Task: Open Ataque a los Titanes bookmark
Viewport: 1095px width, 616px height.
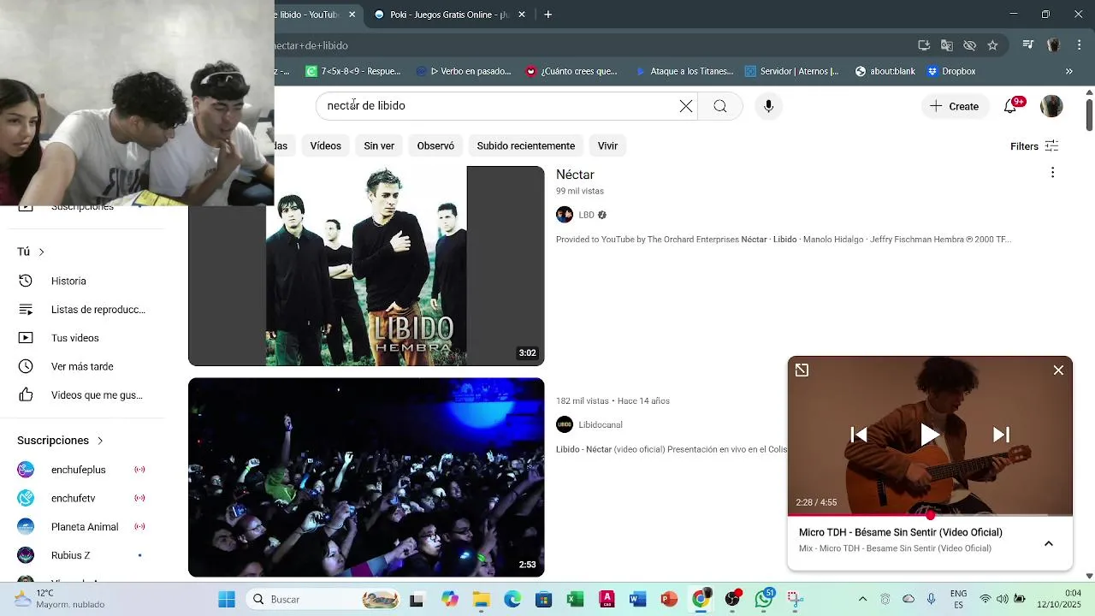Action: tap(684, 71)
